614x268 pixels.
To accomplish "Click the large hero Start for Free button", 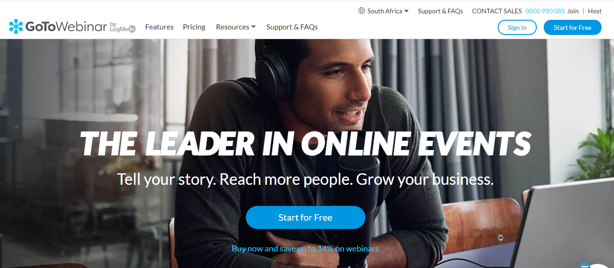I will click(x=305, y=217).
